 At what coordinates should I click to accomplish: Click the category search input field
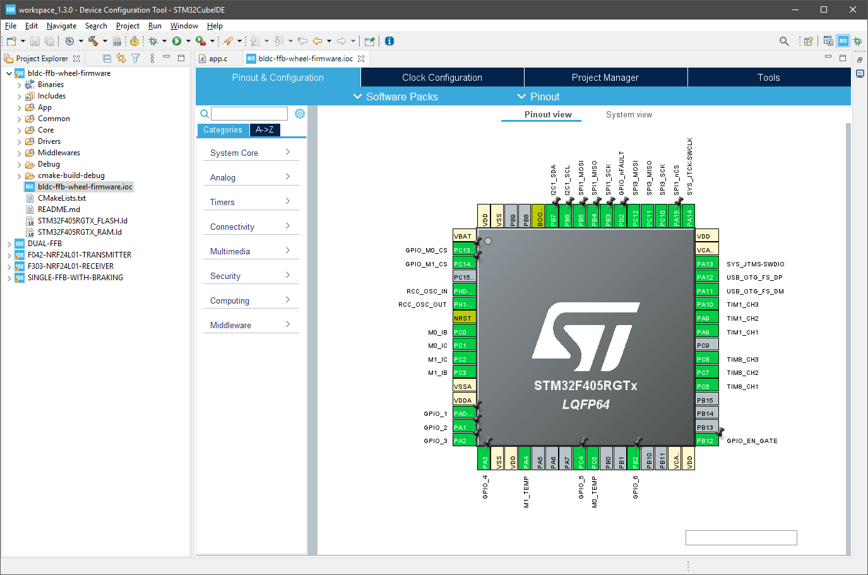coord(249,114)
